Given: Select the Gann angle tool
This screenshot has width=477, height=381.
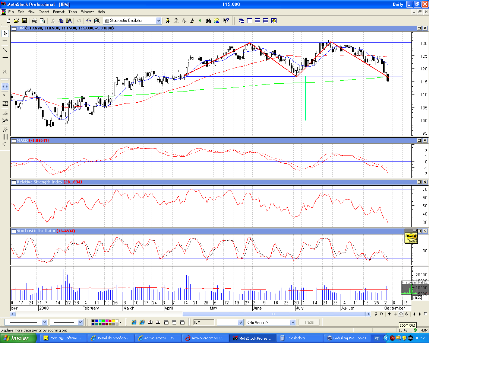Looking at the screenshot, I should [x=5, y=113].
